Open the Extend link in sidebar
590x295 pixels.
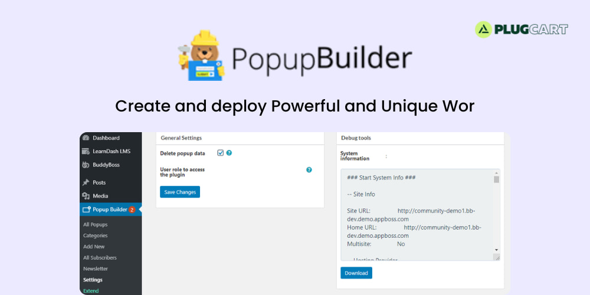91,290
